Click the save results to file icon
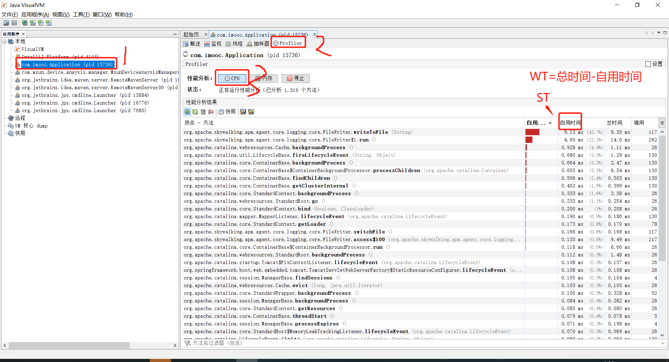Viewport: 669px width, 362px height. coord(243,112)
